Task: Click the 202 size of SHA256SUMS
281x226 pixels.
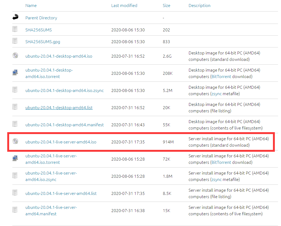Action: [166, 30]
